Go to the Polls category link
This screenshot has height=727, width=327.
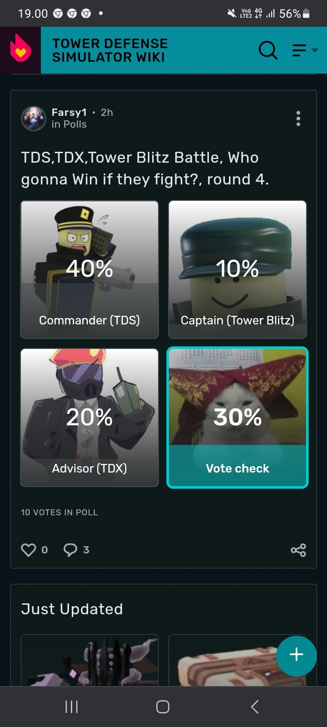click(x=75, y=124)
